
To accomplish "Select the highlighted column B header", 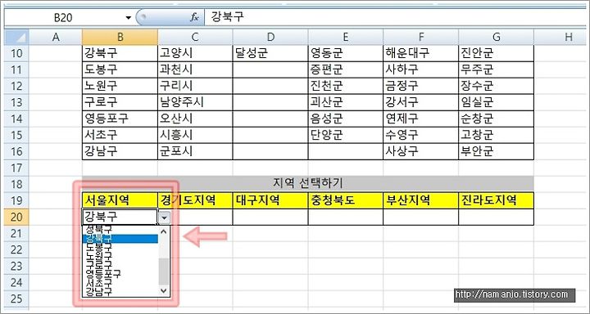I will click(120, 37).
